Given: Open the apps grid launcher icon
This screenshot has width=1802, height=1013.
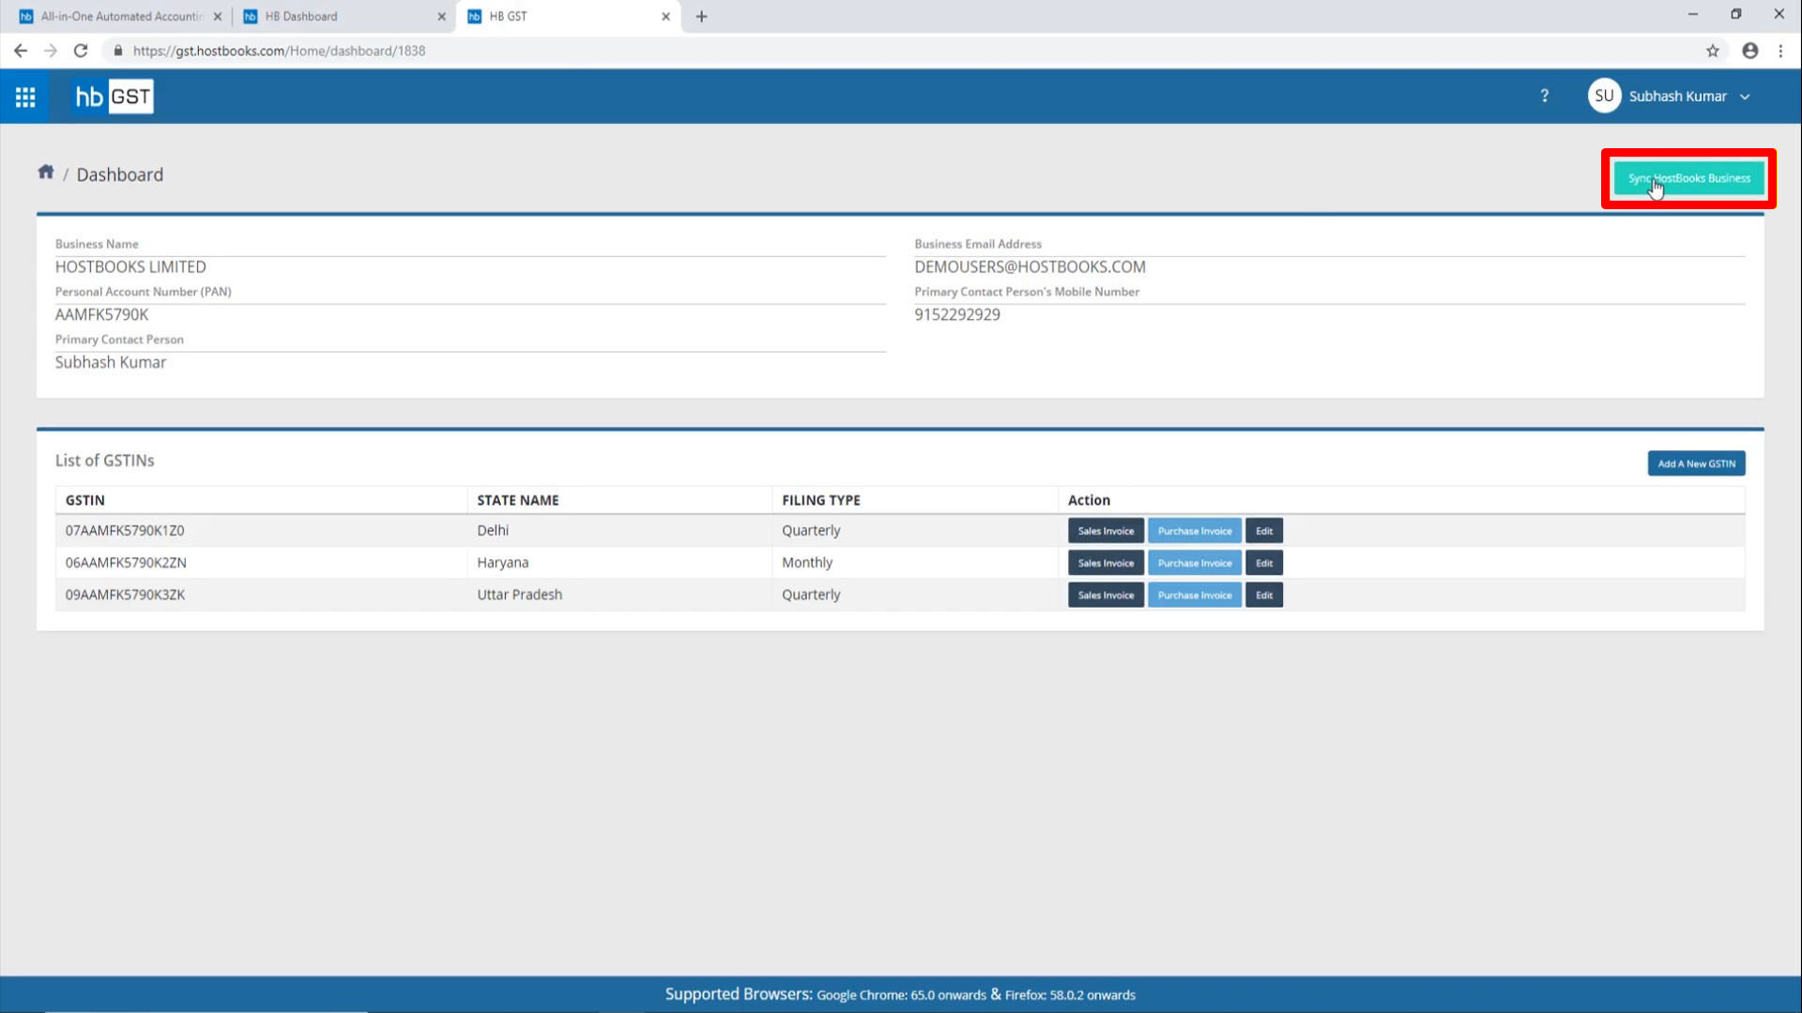Looking at the screenshot, I should tap(25, 97).
